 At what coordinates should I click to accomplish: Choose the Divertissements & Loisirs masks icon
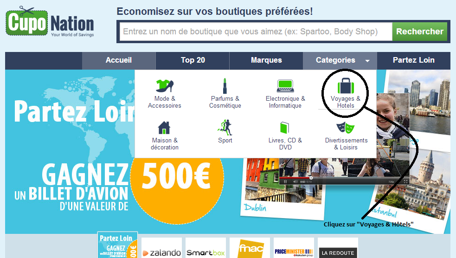(346, 128)
